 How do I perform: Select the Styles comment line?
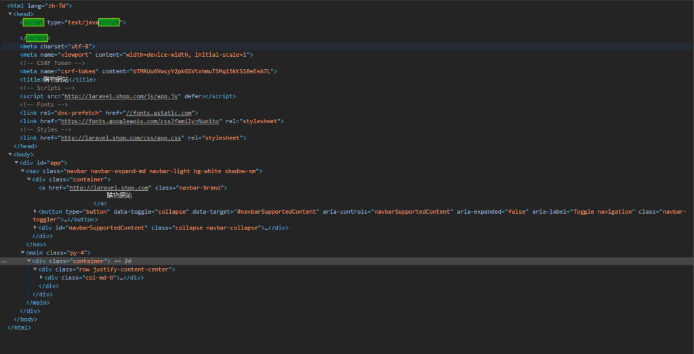(45, 129)
